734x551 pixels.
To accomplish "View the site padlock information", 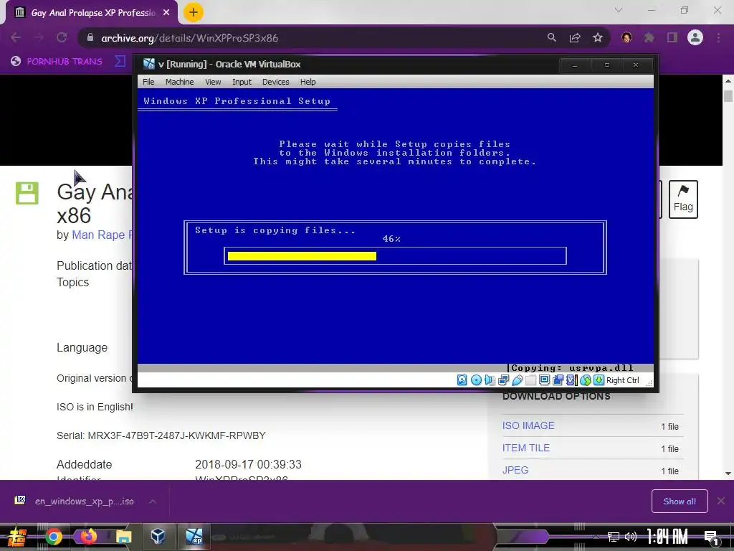I will [90, 37].
